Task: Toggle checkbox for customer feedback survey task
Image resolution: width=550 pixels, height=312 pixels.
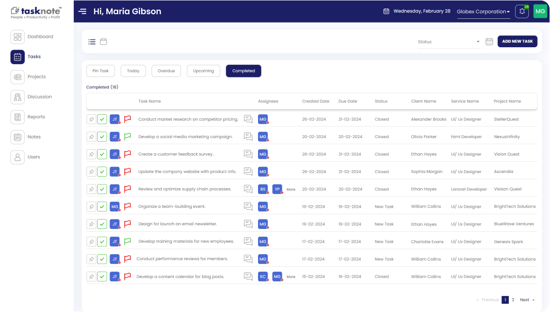Action: point(102,154)
